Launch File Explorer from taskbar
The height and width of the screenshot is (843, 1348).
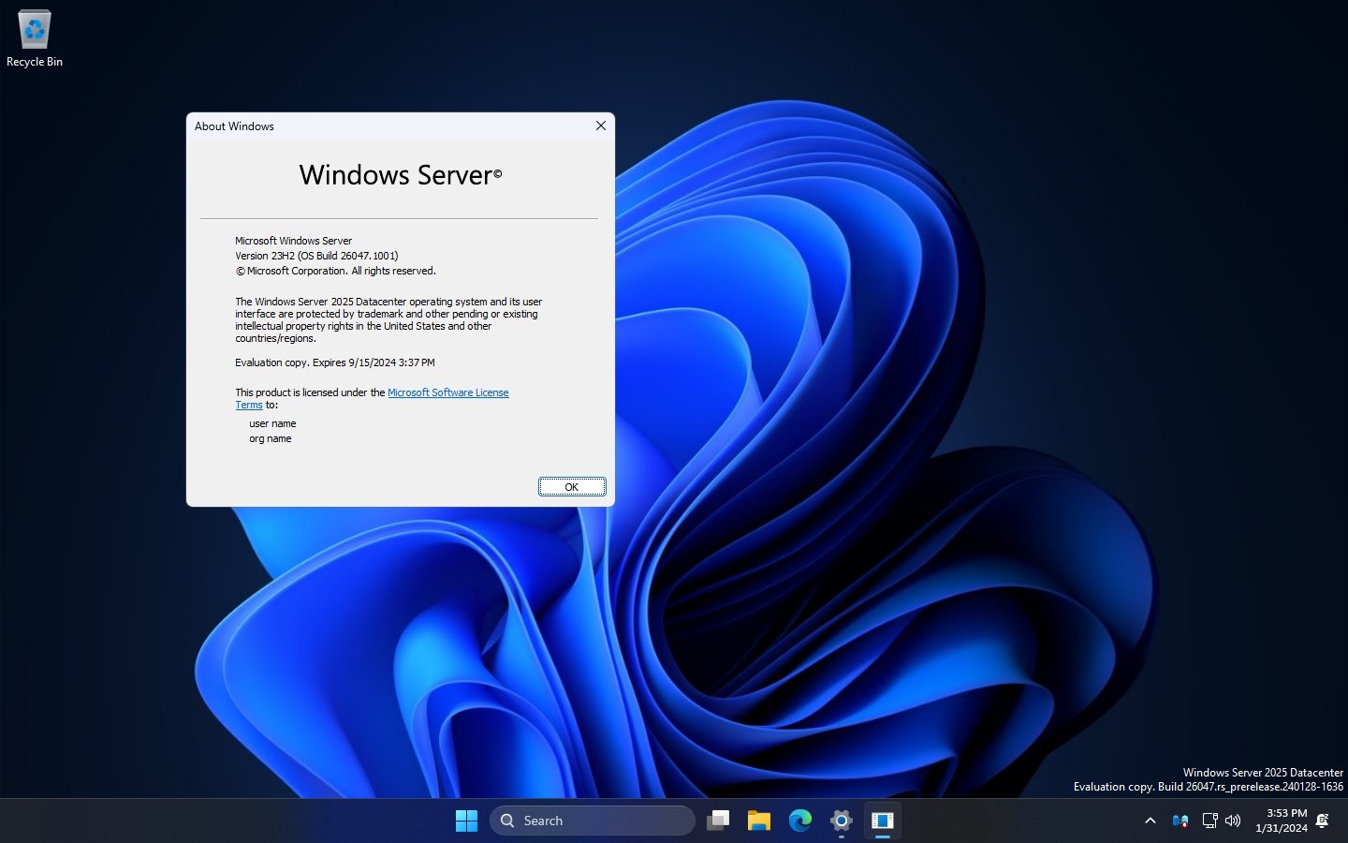coord(759,821)
